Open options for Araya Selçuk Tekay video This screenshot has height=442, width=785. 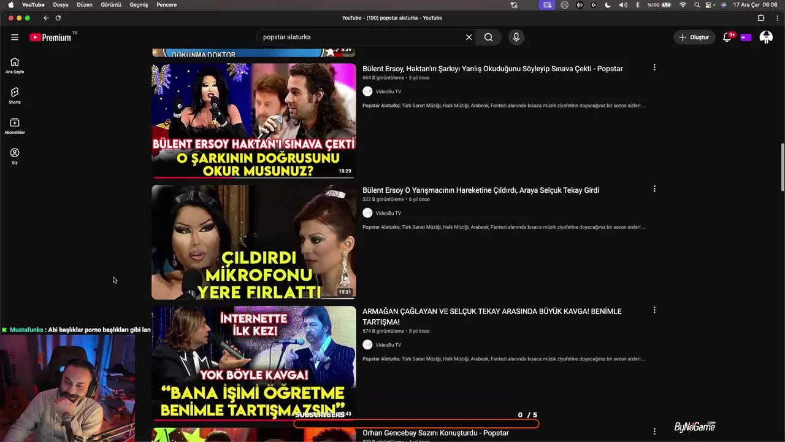tap(654, 189)
